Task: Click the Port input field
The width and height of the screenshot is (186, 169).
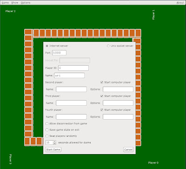Action: pyautogui.click(x=59, y=53)
